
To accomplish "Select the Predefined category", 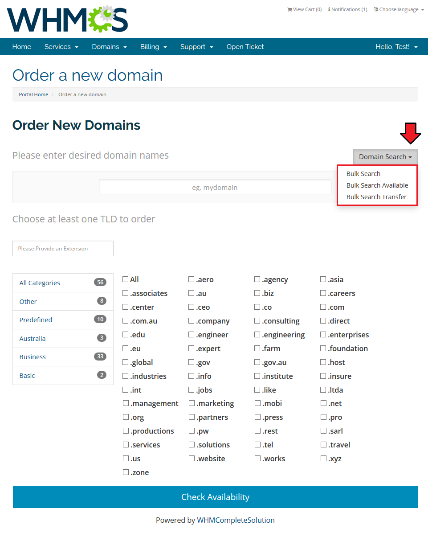I will [x=63, y=320].
